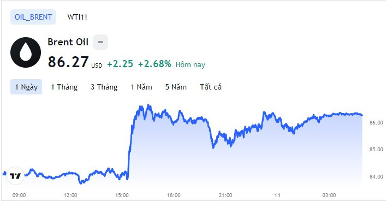Click the Brent Oil droplet logo icon
Image resolution: width=386 pixels, height=202 pixels.
(26, 52)
